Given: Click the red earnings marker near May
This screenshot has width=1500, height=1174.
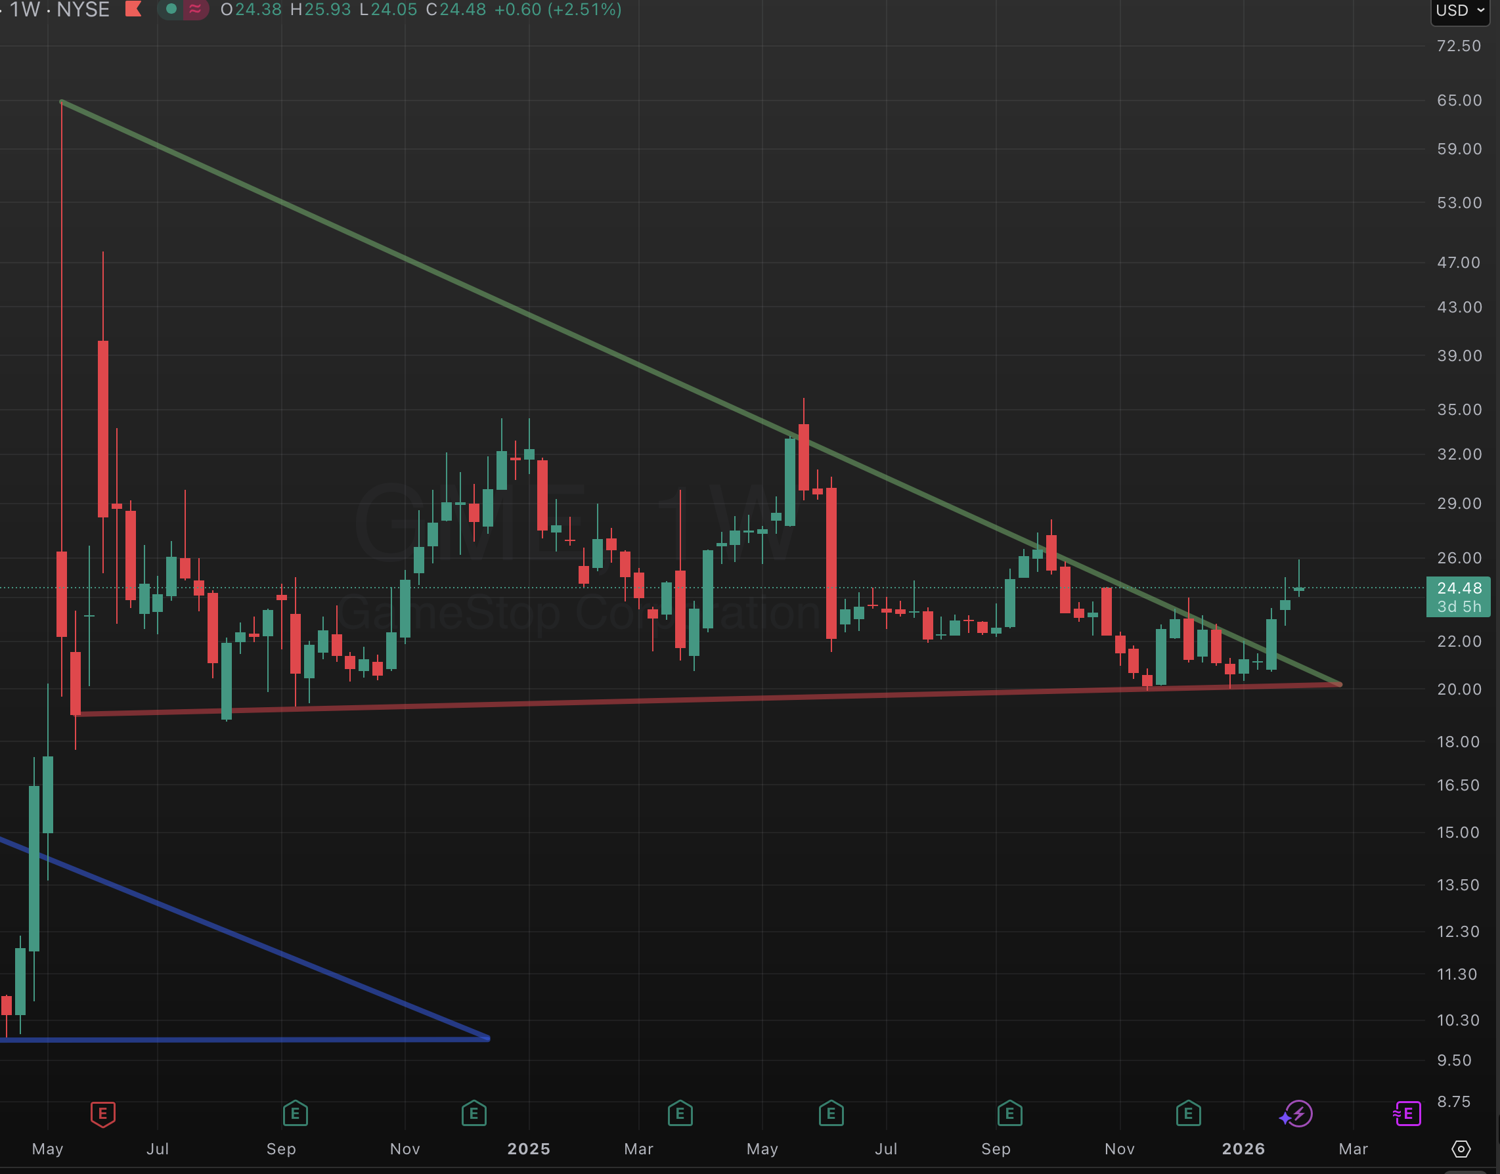Looking at the screenshot, I should pos(102,1113).
